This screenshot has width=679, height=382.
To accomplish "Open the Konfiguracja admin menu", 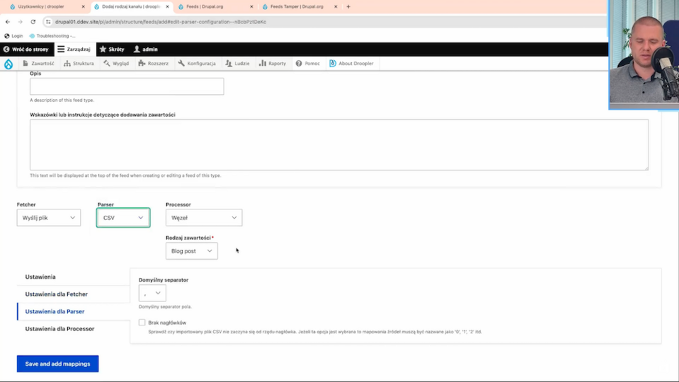I will pyautogui.click(x=197, y=63).
